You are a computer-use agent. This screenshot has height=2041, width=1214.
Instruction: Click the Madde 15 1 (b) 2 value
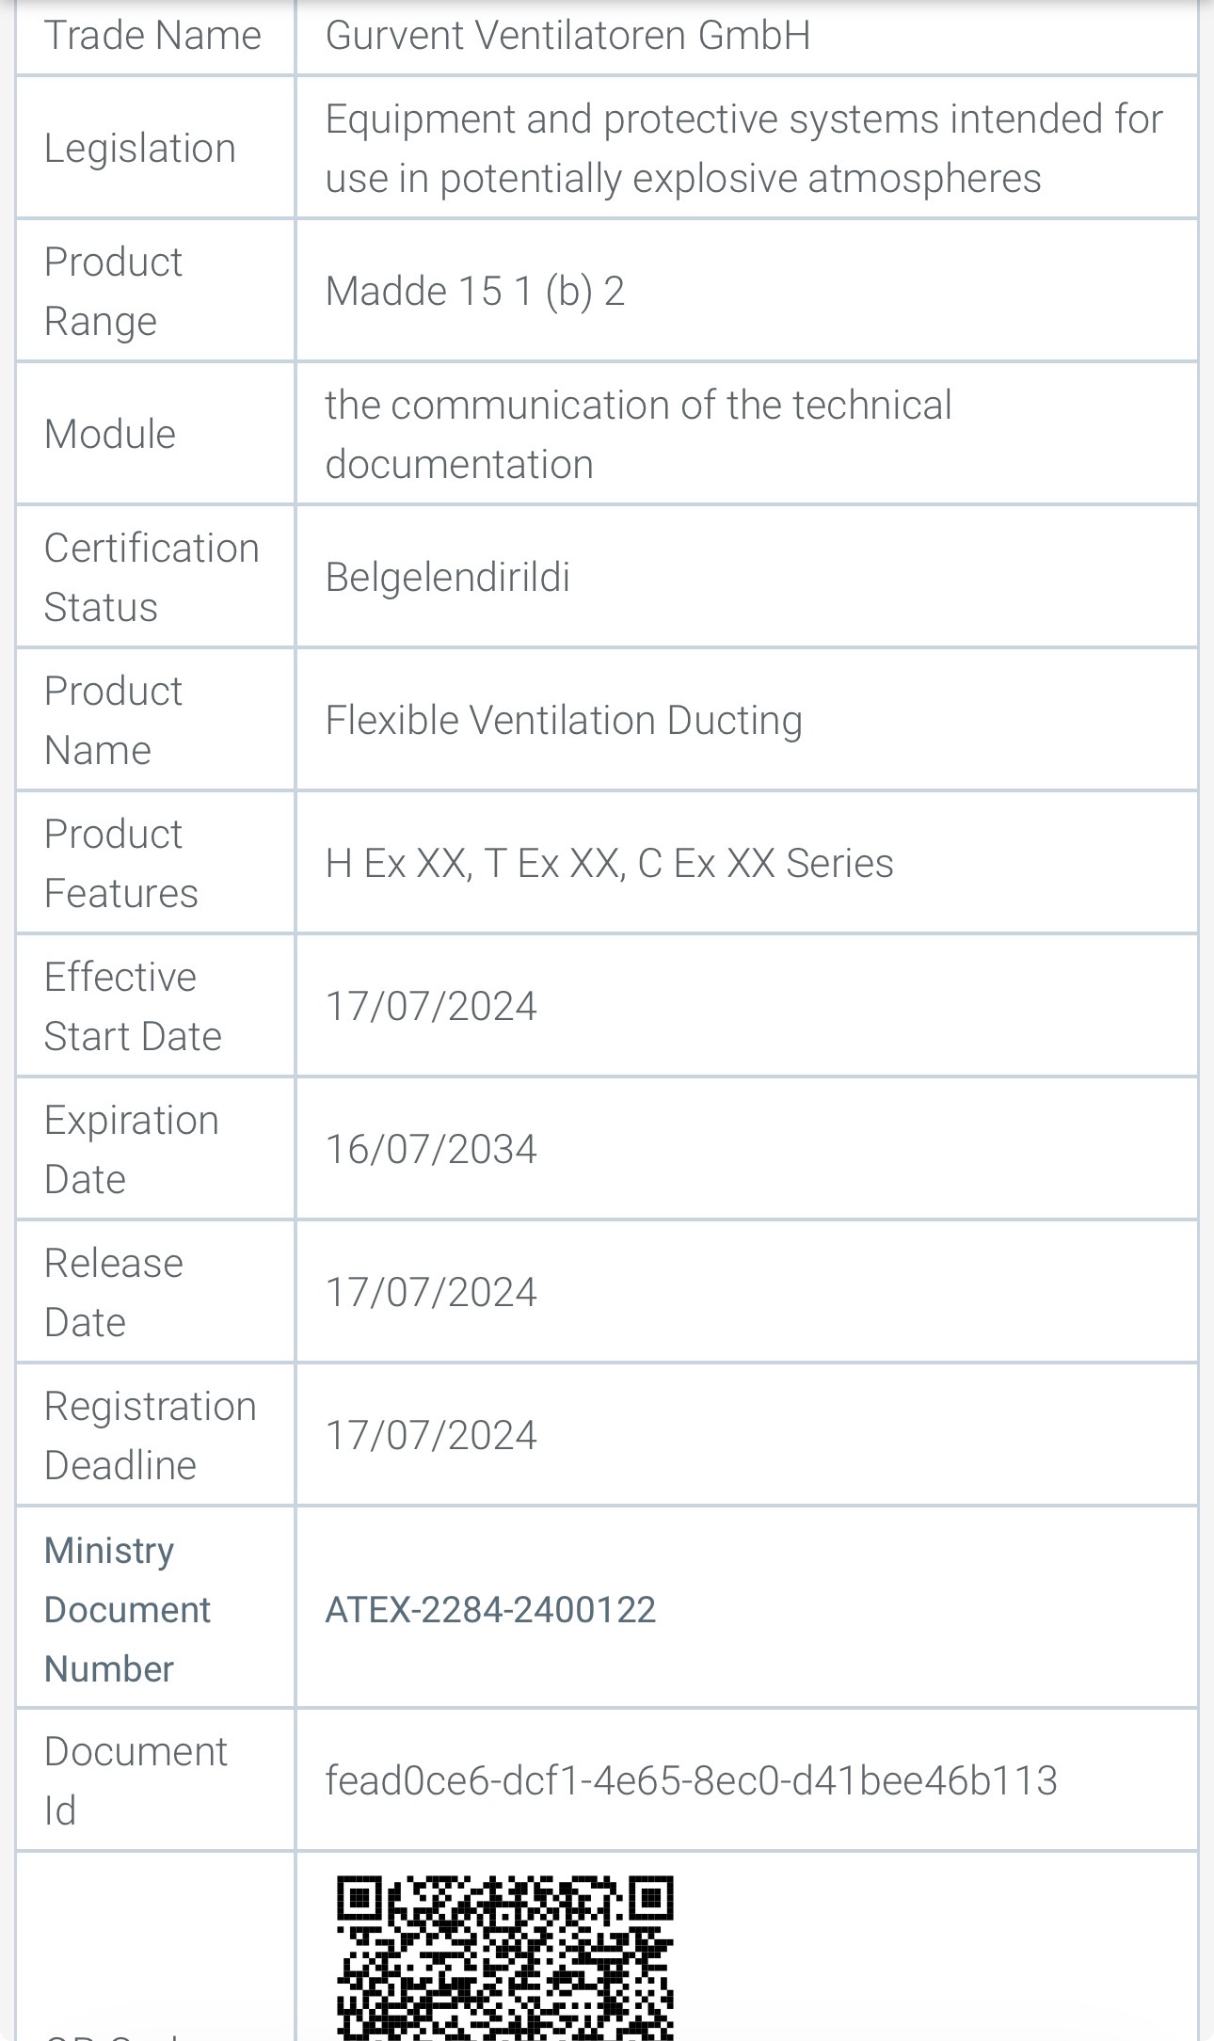tap(474, 291)
